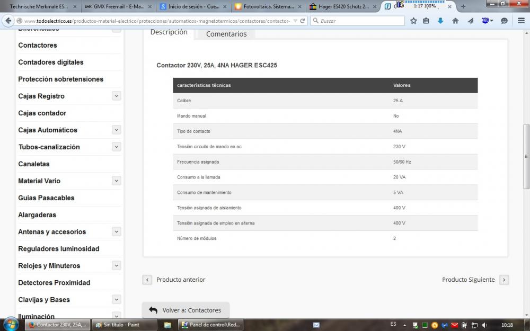Viewport: 530px width, 331px height.
Task: Click the page vertical scrollbar thumb
Action: pyautogui.click(x=526, y=156)
